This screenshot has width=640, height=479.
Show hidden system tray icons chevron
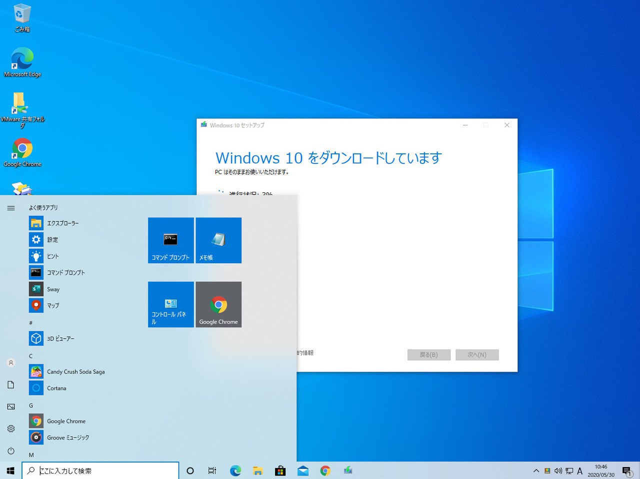pos(536,471)
